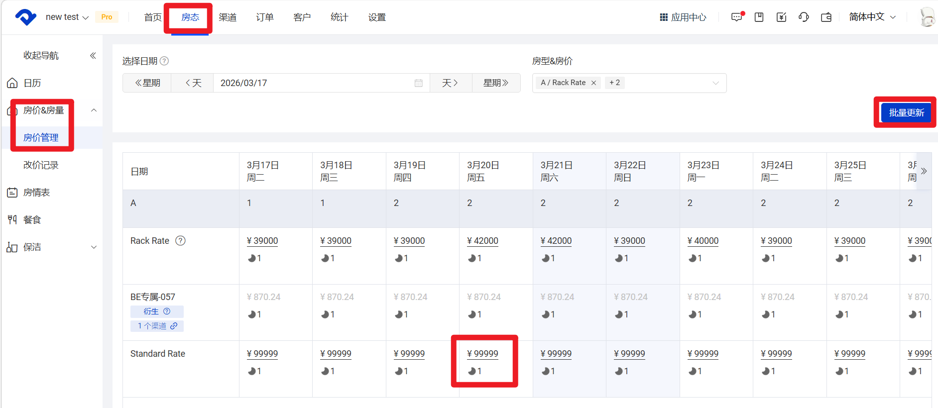Collapse the sidebar with double-chevron icon
Image resolution: width=938 pixels, height=408 pixels.
click(x=93, y=55)
